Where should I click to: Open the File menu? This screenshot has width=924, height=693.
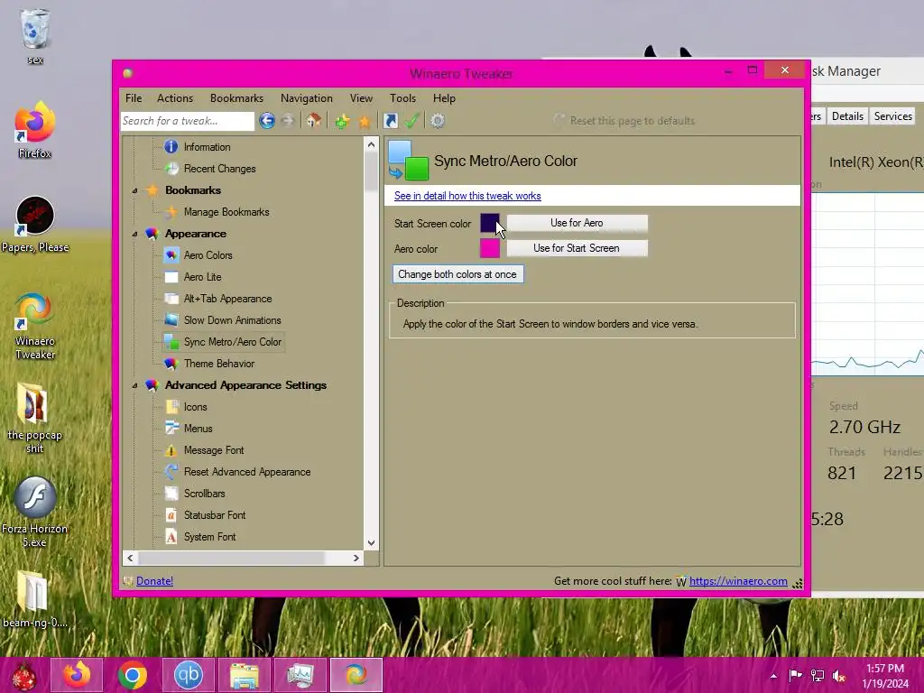pyautogui.click(x=134, y=98)
